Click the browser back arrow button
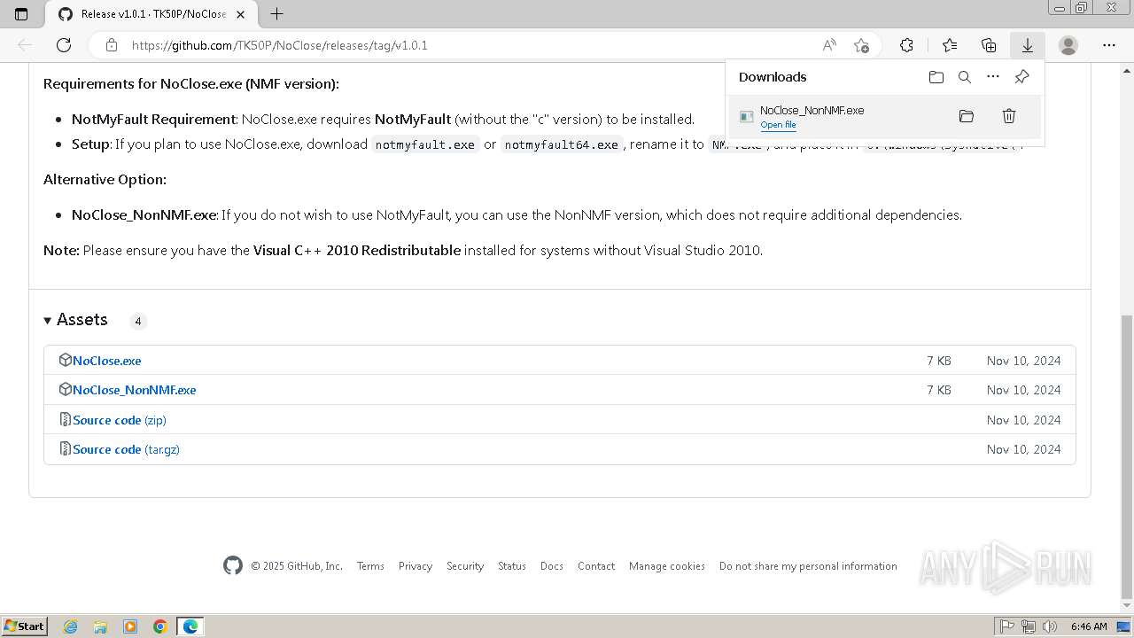 (x=25, y=45)
